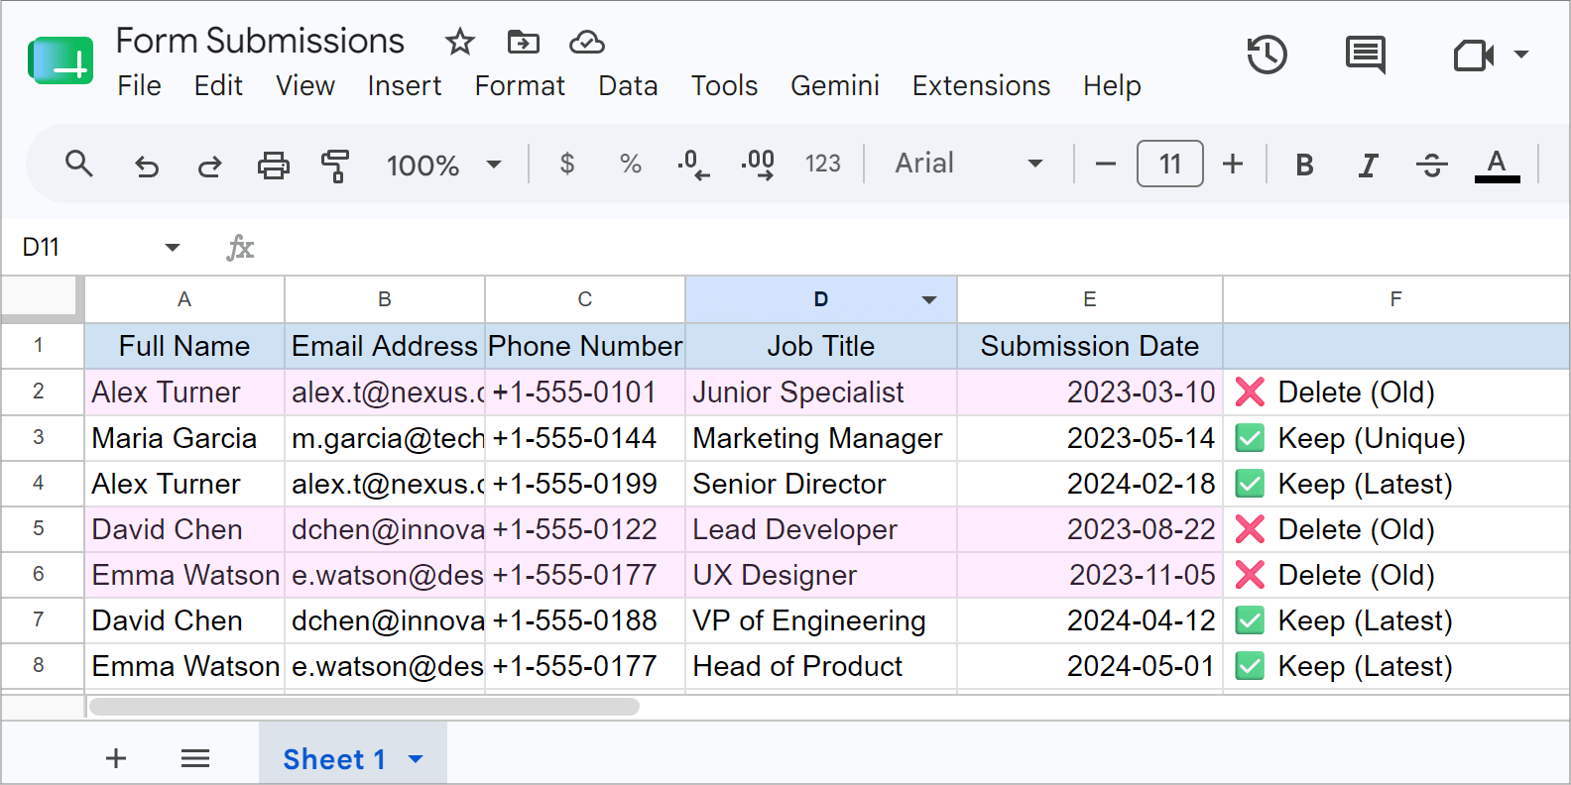Click the search magnifier in toolbar
The height and width of the screenshot is (785, 1571).
pyautogui.click(x=79, y=164)
